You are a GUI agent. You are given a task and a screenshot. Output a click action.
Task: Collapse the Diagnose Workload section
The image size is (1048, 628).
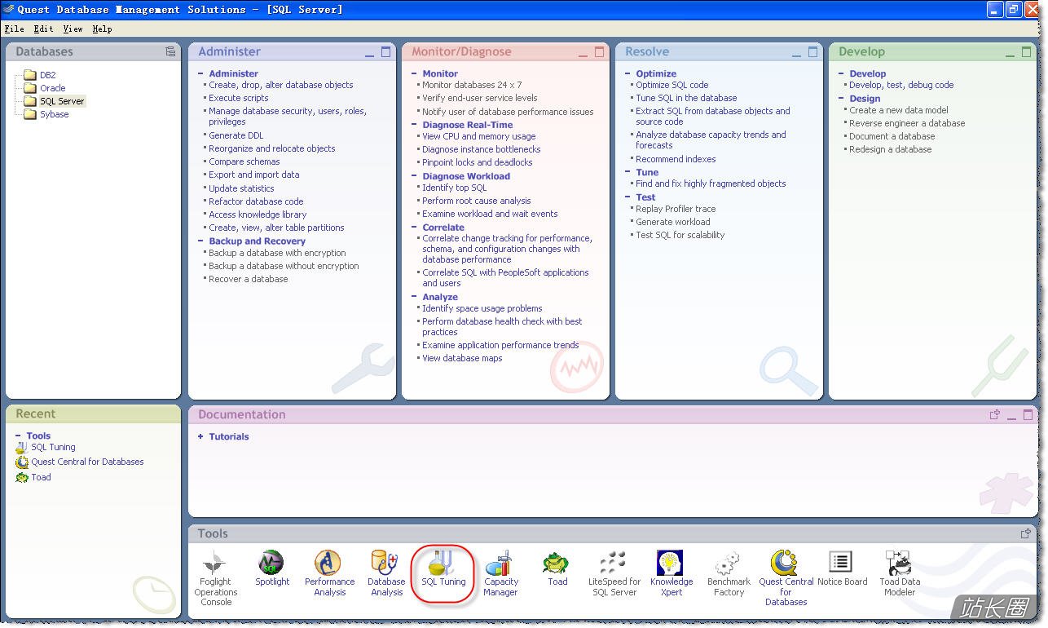(414, 176)
